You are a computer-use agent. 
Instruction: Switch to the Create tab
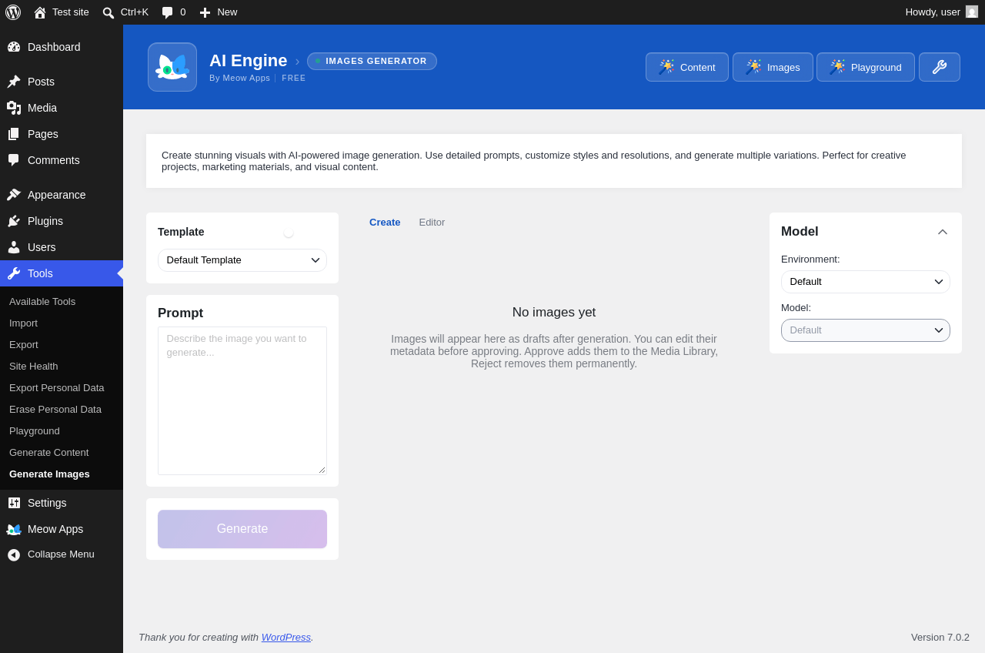click(x=385, y=223)
